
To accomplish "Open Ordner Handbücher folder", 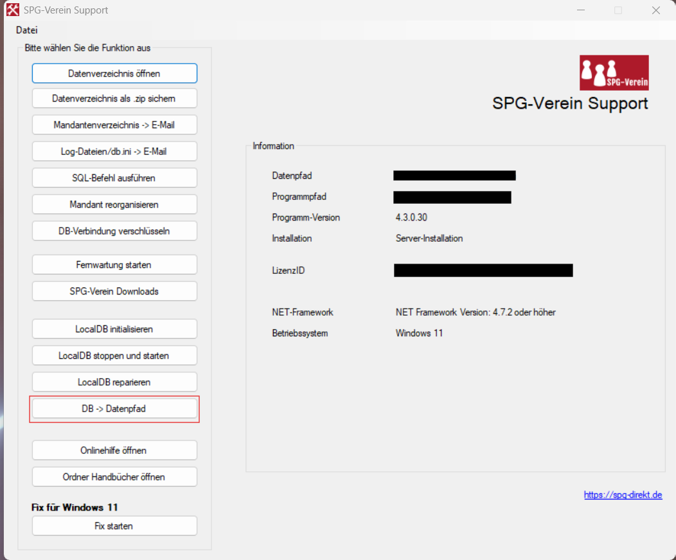I will point(114,477).
